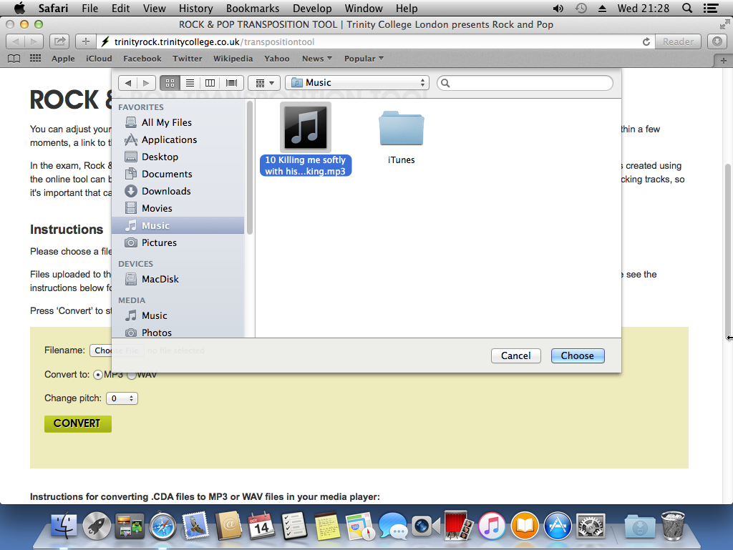Image resolution: width=733 pixels, height=550 pixels.
Task: Select Music under Favorites
Action: coord(178,225)
